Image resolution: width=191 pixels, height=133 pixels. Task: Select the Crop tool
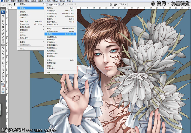tap(3, 27)
